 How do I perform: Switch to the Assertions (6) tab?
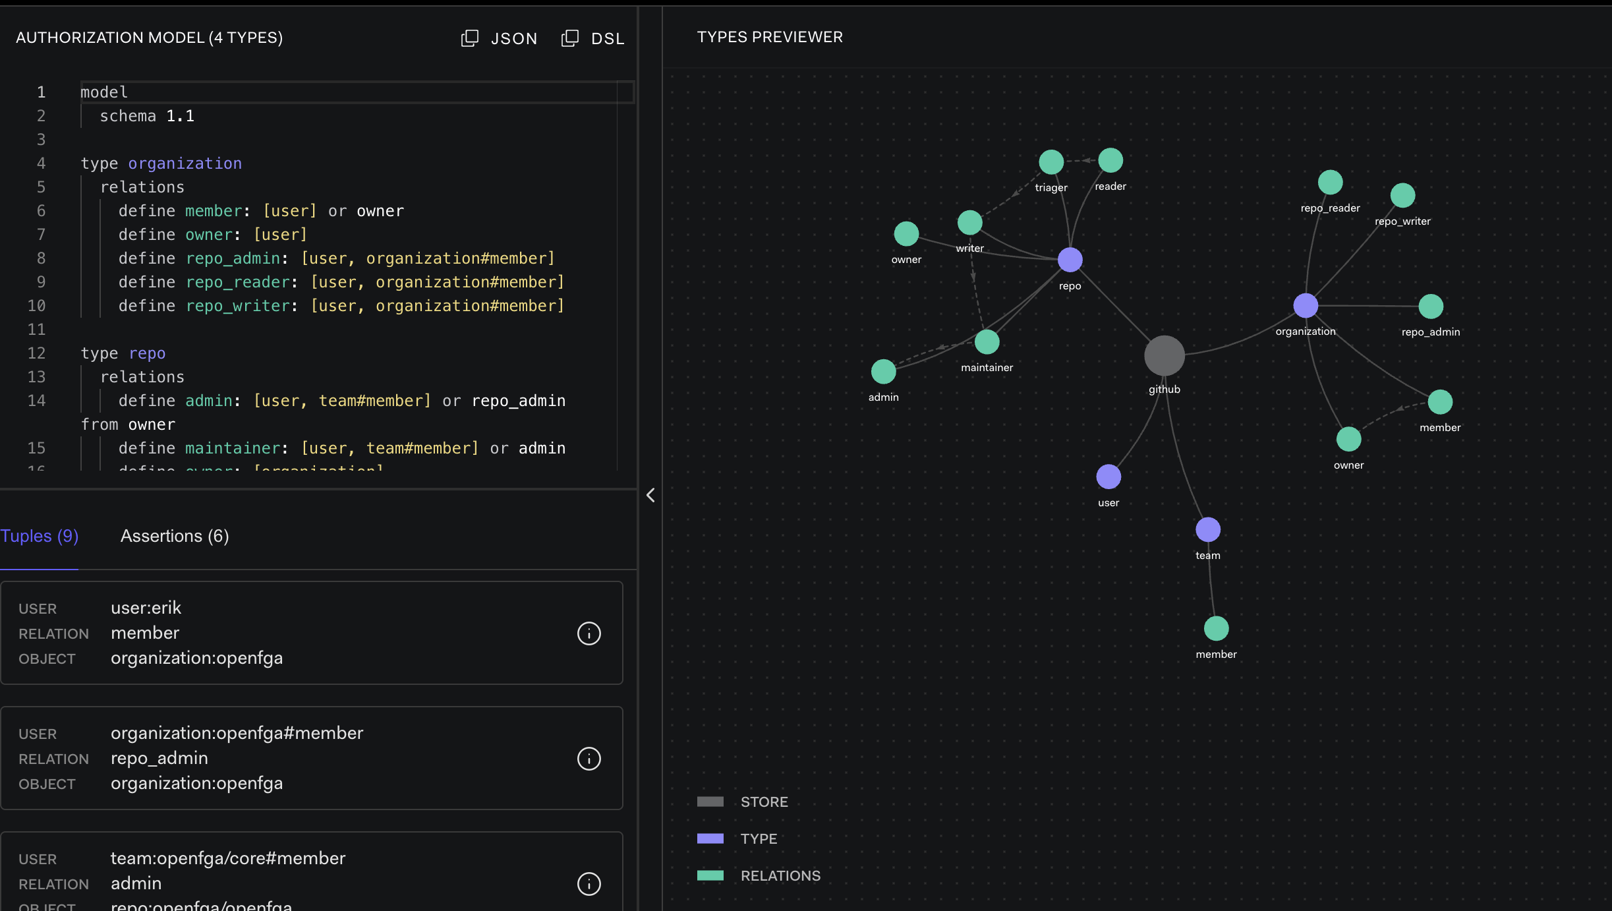click(175, 536)
